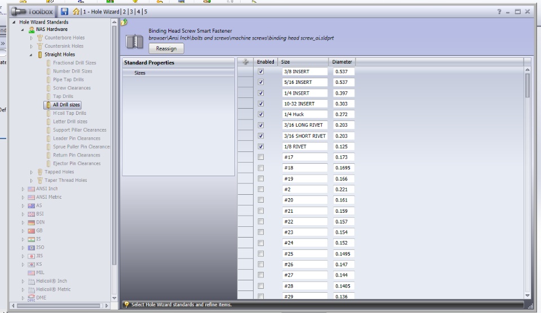Collapse the Straight Holes node
Viewport: 541px width, 313px height.
31,55
